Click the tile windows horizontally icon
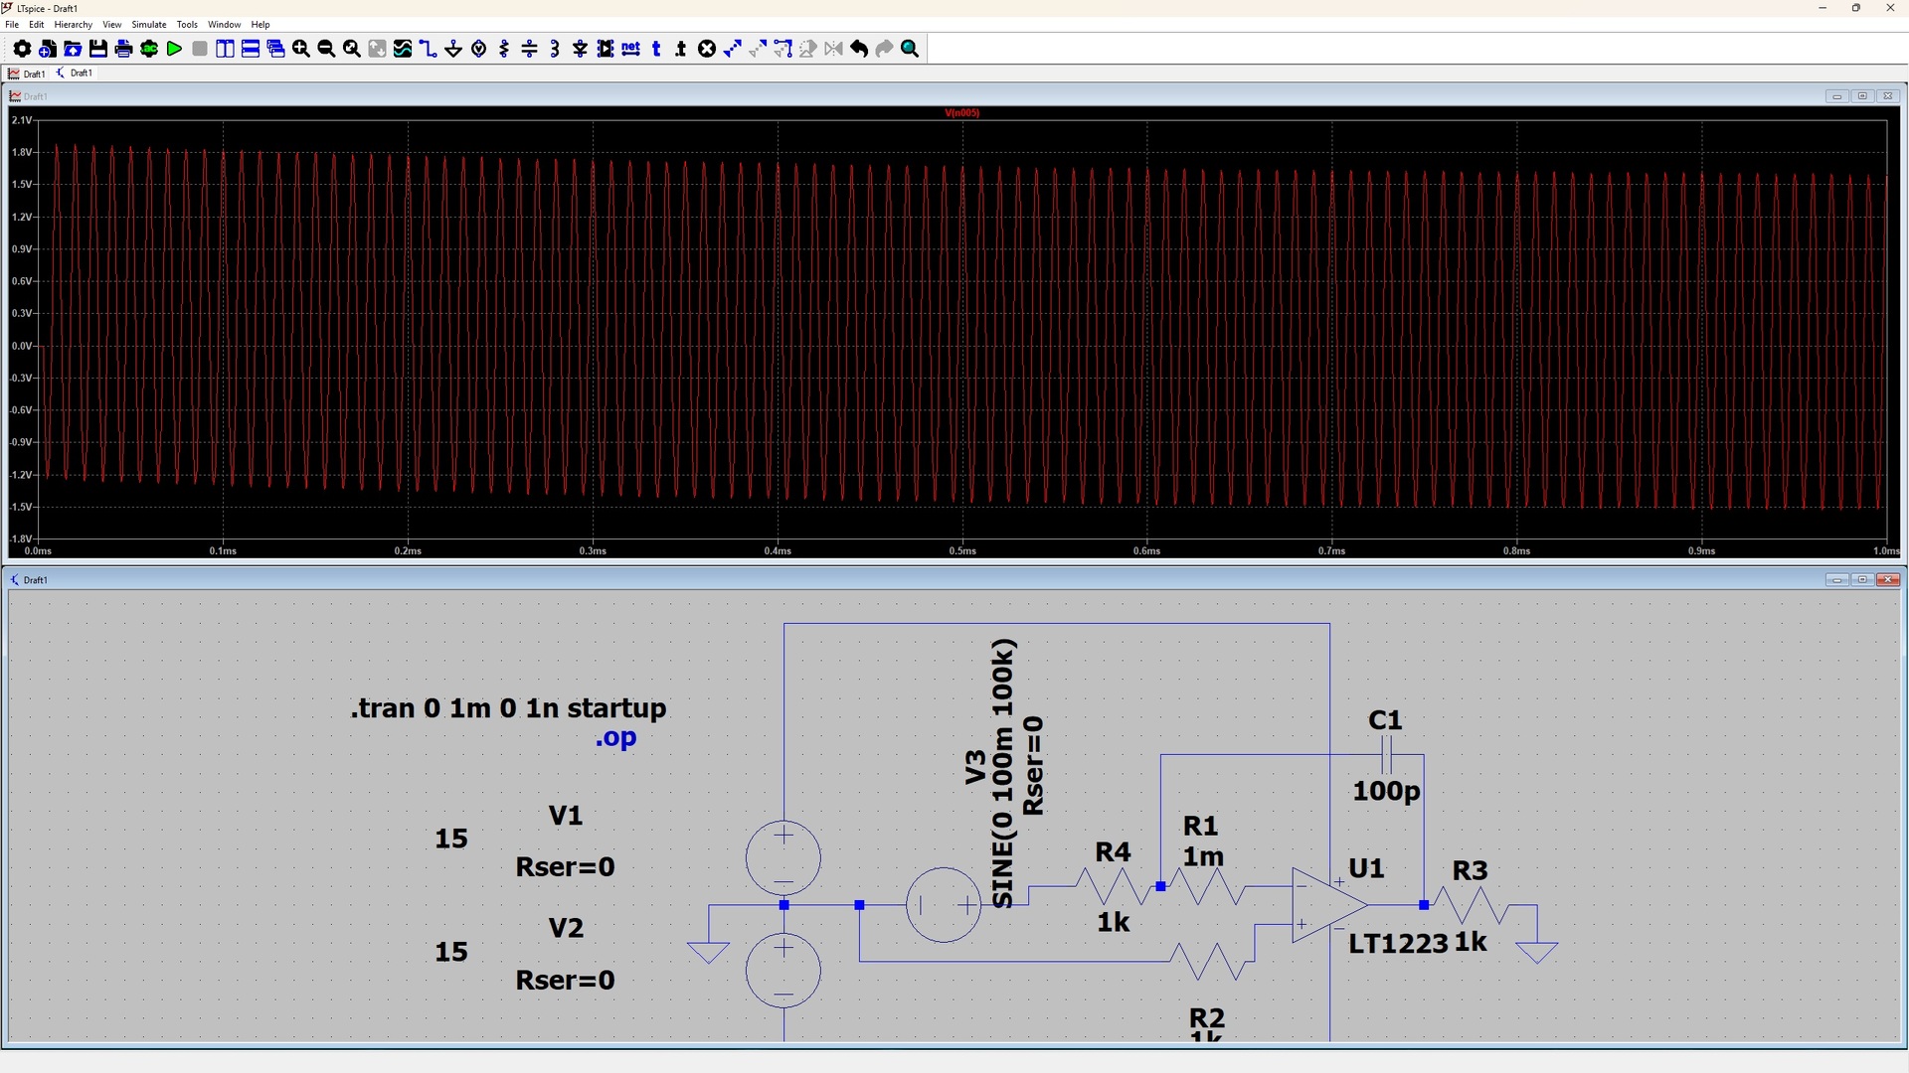The image size is (1909, 1073). pos(251,49)
